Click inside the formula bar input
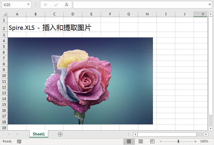Viewport: 214px width, 145px height. coord(140,5)
